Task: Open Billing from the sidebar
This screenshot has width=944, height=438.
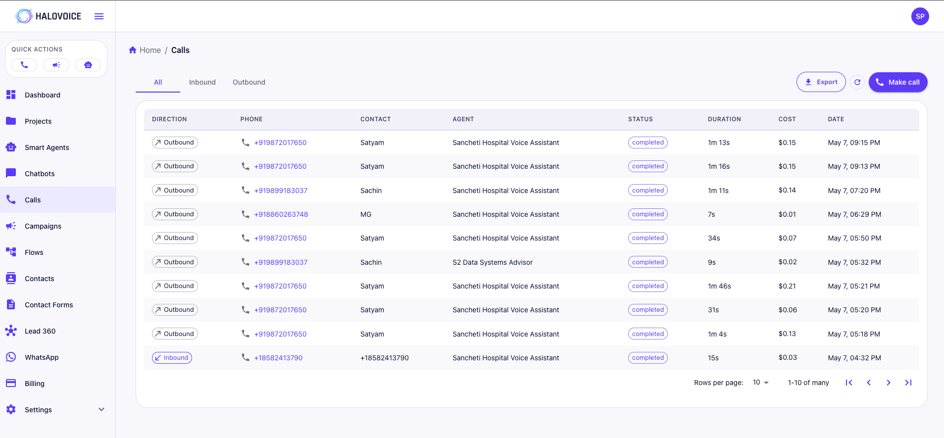Action: click(x=57, y=384)
